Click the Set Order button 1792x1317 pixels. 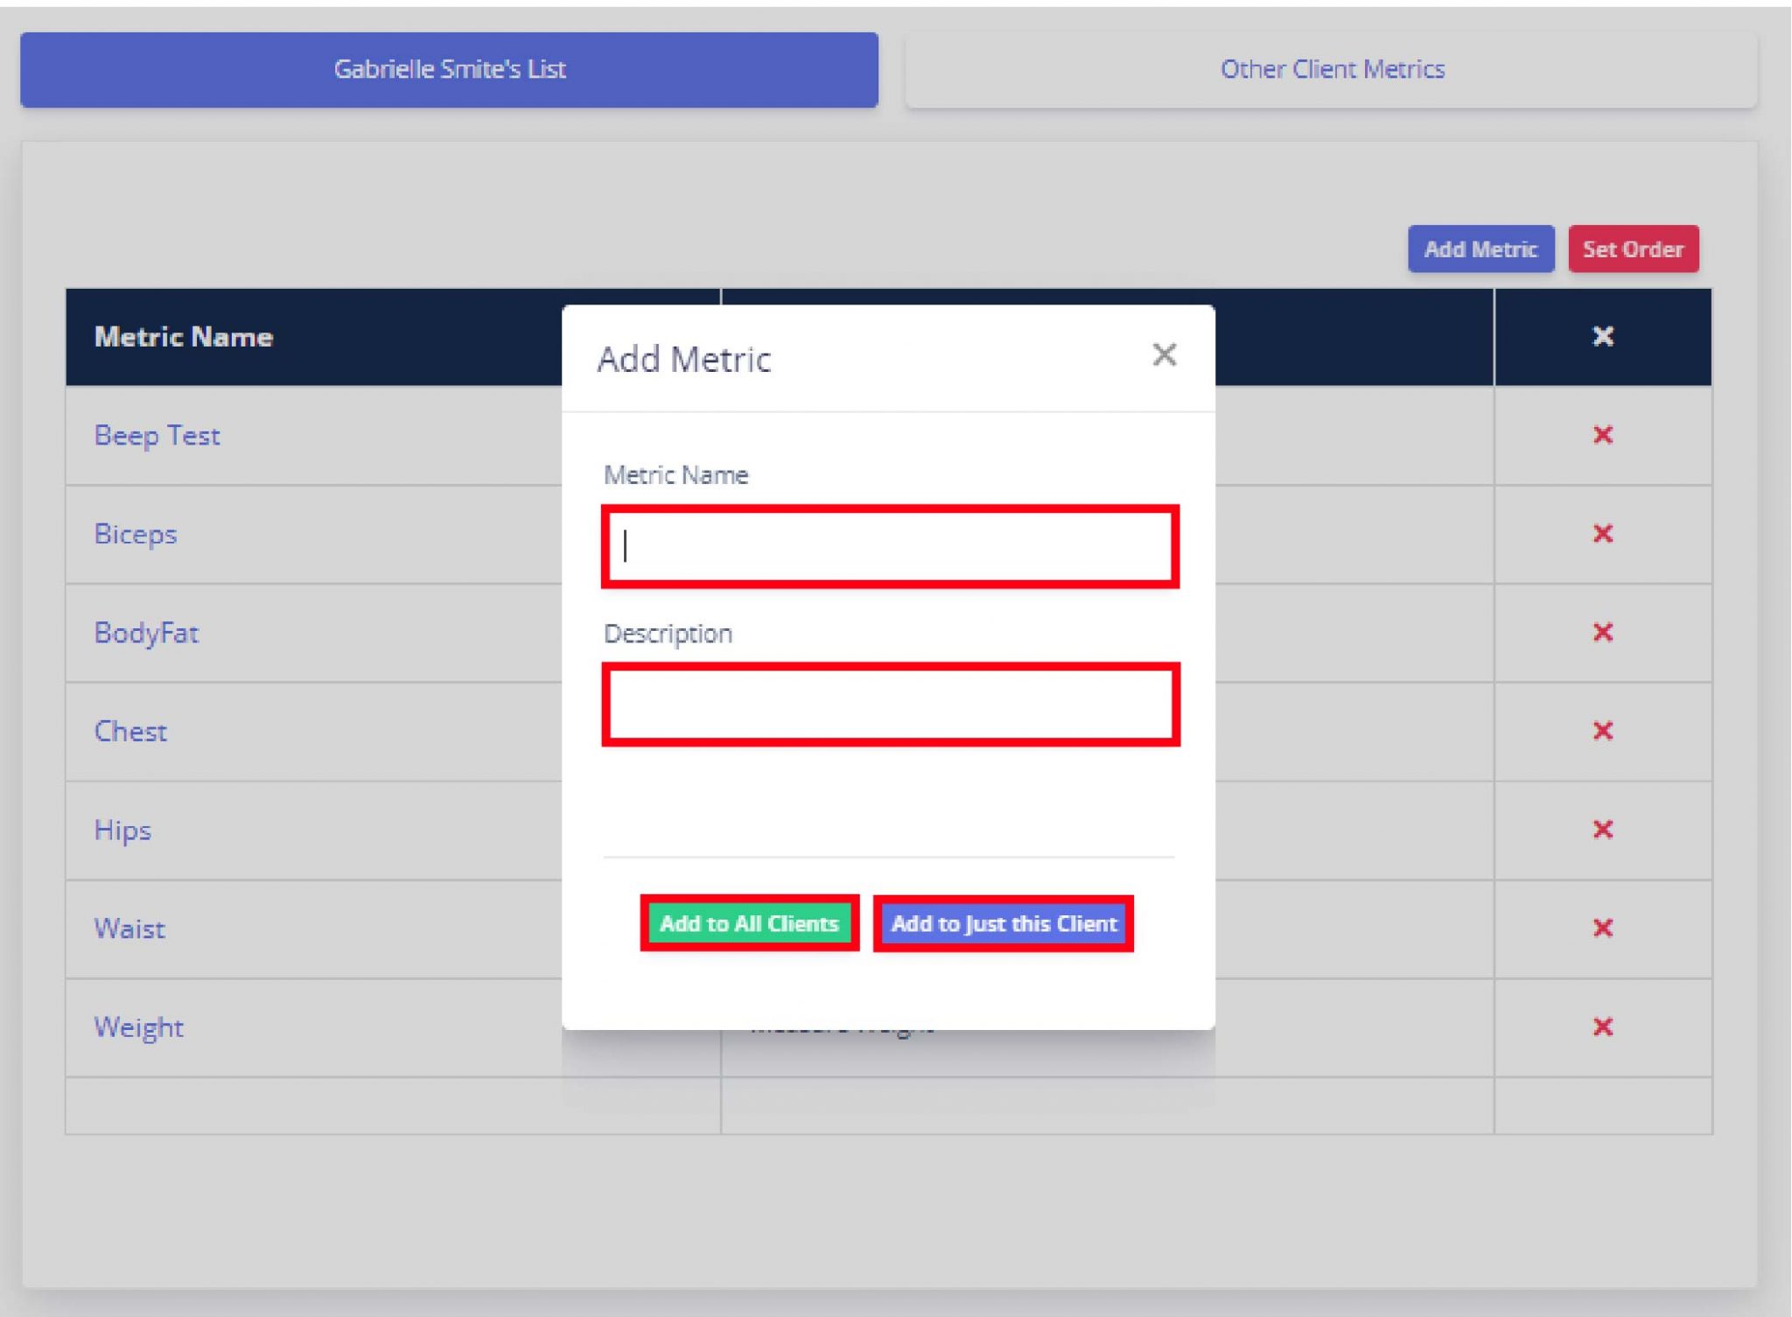click(1634, 249)
